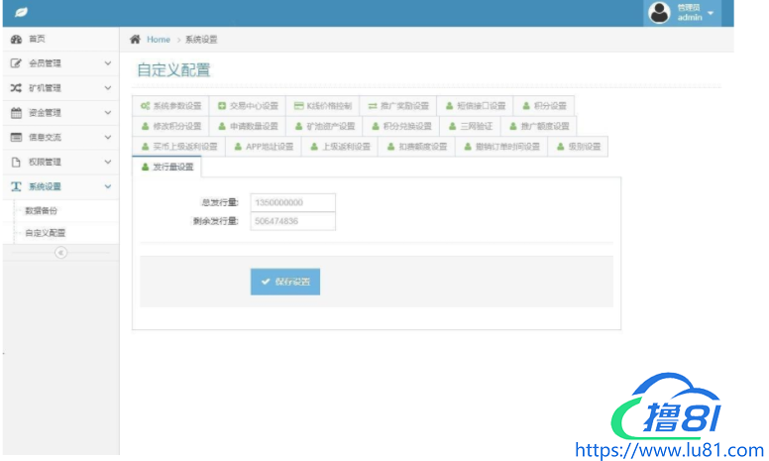The image size is (769, 461).
Task: Click the 保存设置 save button
Action: point(285,282)
